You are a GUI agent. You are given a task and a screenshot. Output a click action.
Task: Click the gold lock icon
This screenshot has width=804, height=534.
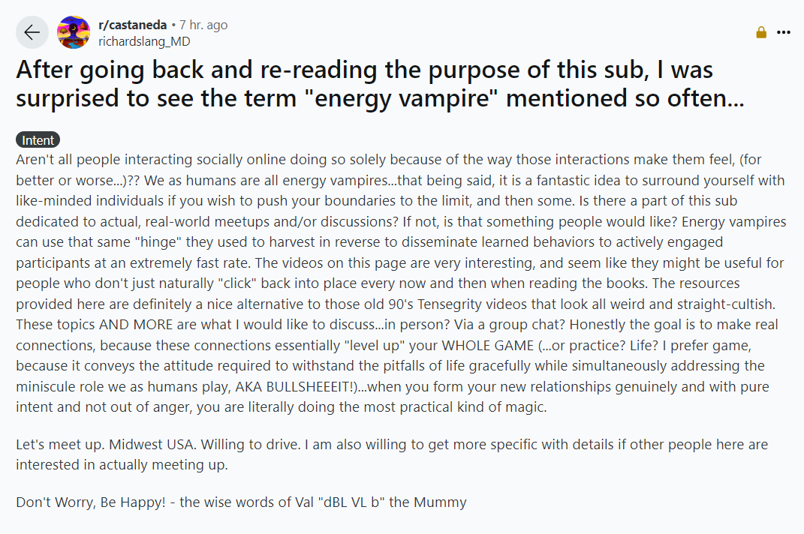[761, 32]
